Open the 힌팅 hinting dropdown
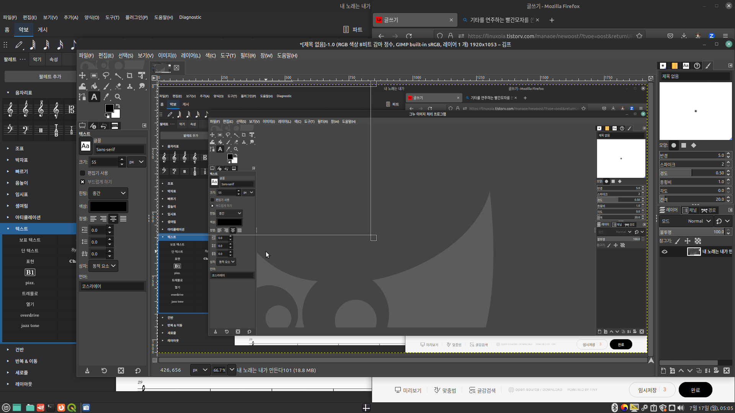The image size is (735, 413). coord(108,193)
